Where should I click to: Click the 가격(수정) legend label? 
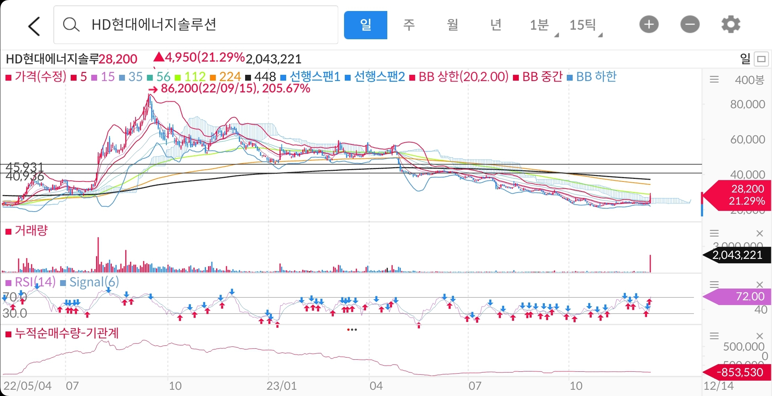click(36, 77)
